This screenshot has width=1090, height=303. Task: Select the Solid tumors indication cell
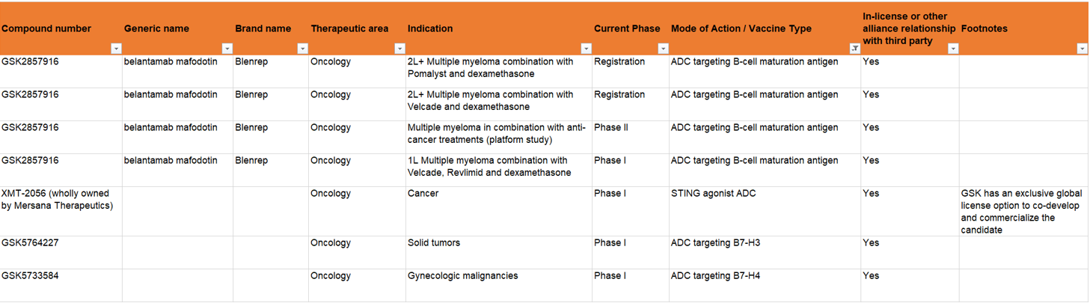[x=499, y=252]
